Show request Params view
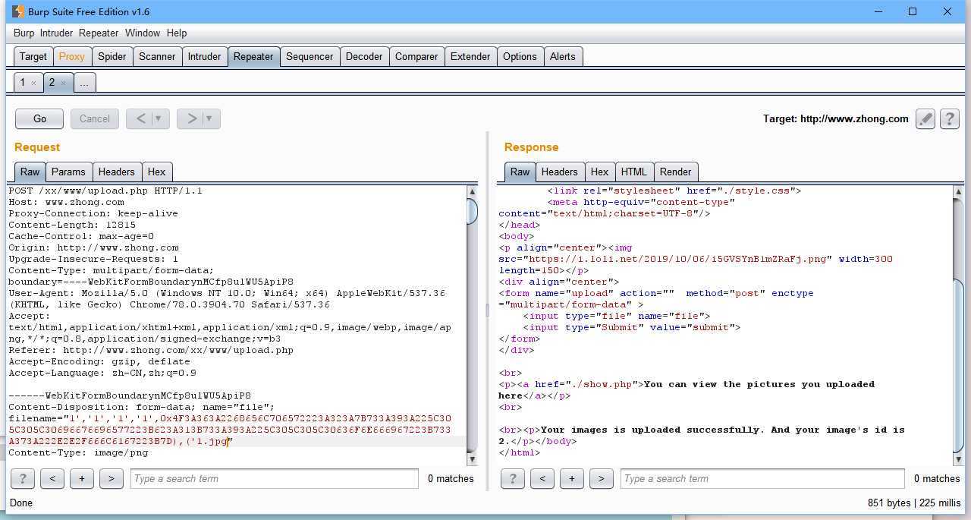The width and height of the screenshot is (971, 520). click(x=68, y=172)
